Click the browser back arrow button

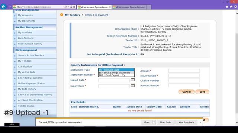pos(3,7)
